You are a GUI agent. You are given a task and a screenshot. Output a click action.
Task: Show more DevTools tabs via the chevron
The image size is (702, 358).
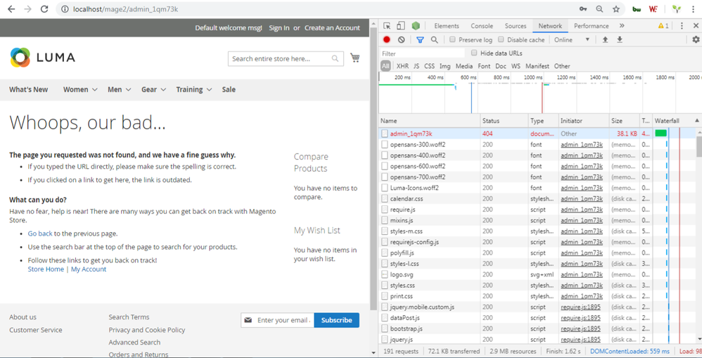[x=620, y=26]
